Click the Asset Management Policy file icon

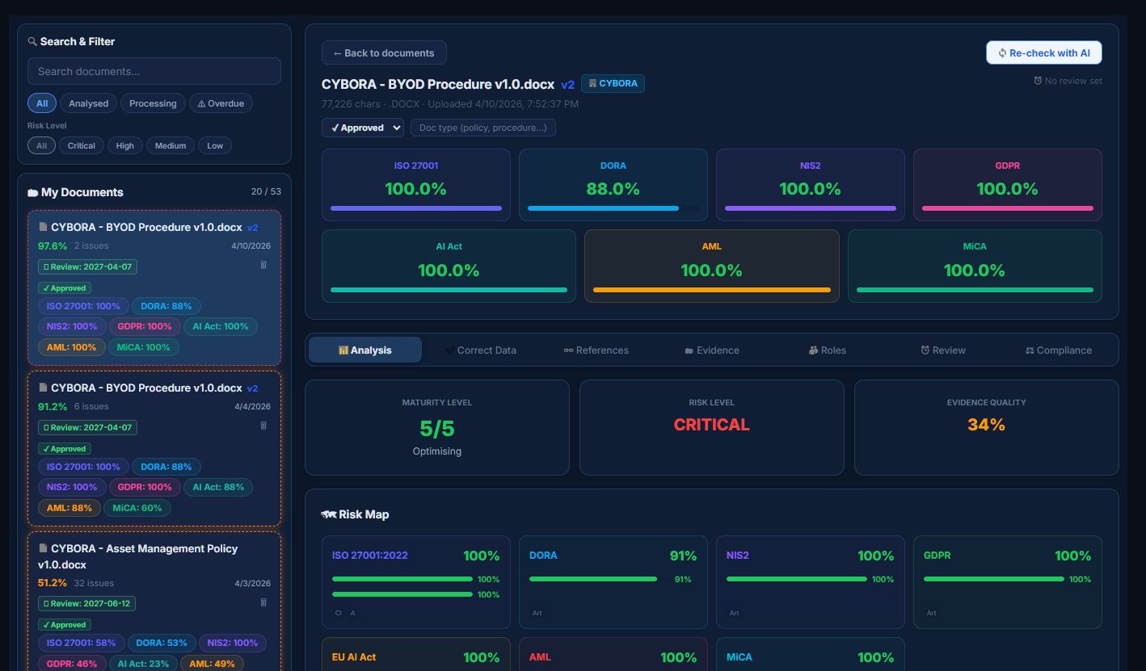point(43,549)
